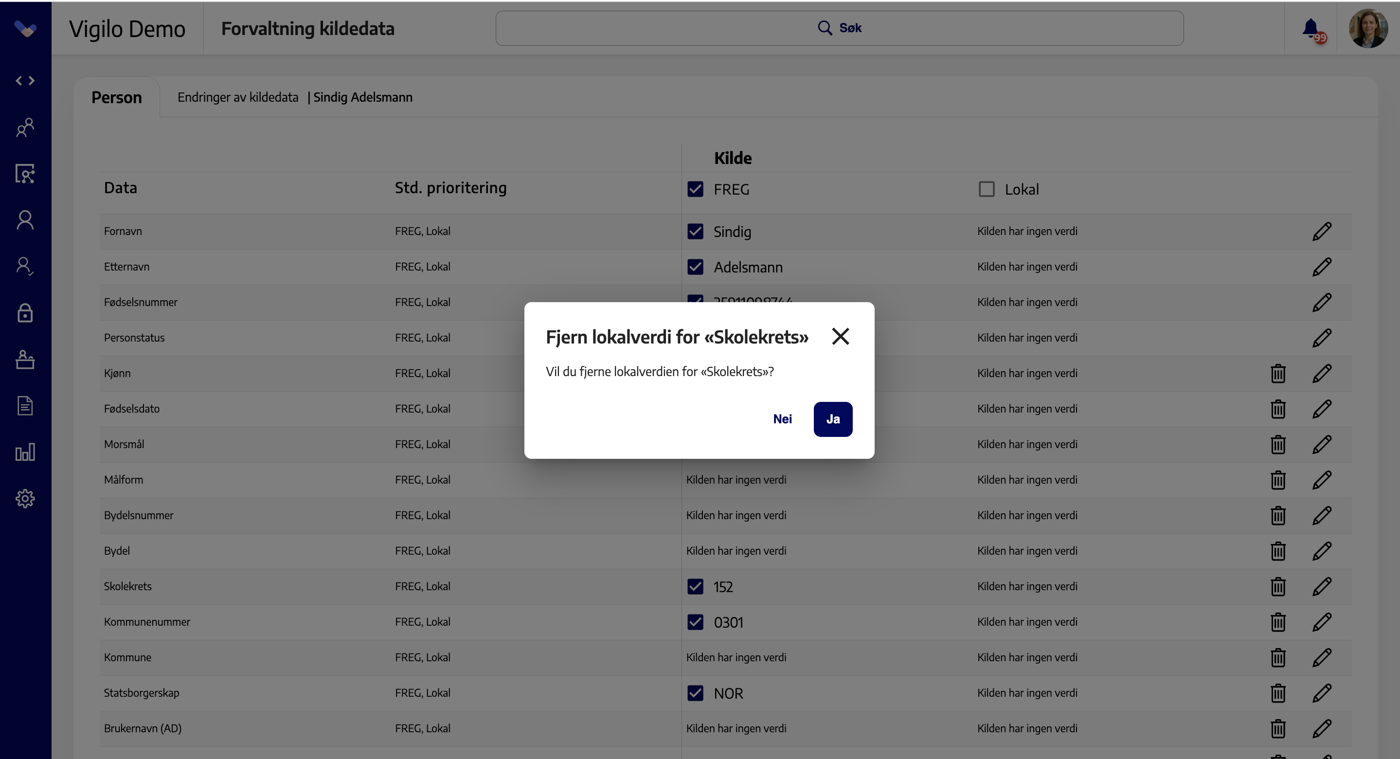Click the Søk search field
The height and width of the screenshot is (759, 1400).
coord(839,28)
